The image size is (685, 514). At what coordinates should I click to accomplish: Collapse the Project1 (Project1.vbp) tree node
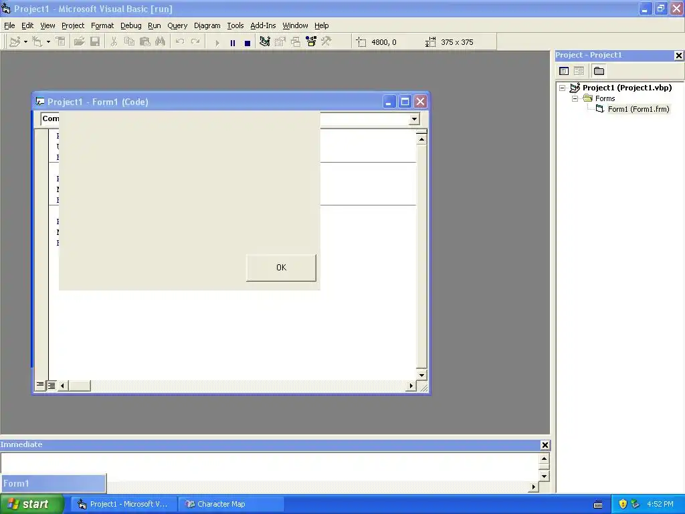(563, 88)
